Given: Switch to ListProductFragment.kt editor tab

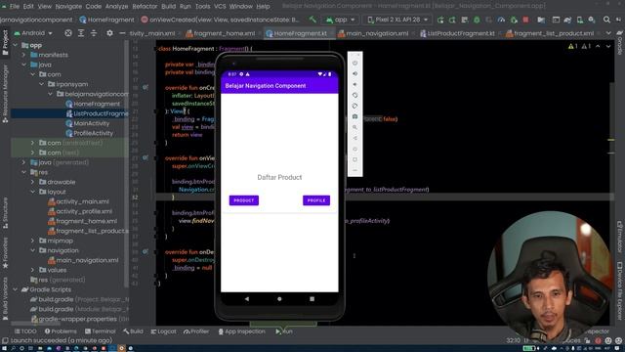Looking at the screenshot, I should pos(457,33).
